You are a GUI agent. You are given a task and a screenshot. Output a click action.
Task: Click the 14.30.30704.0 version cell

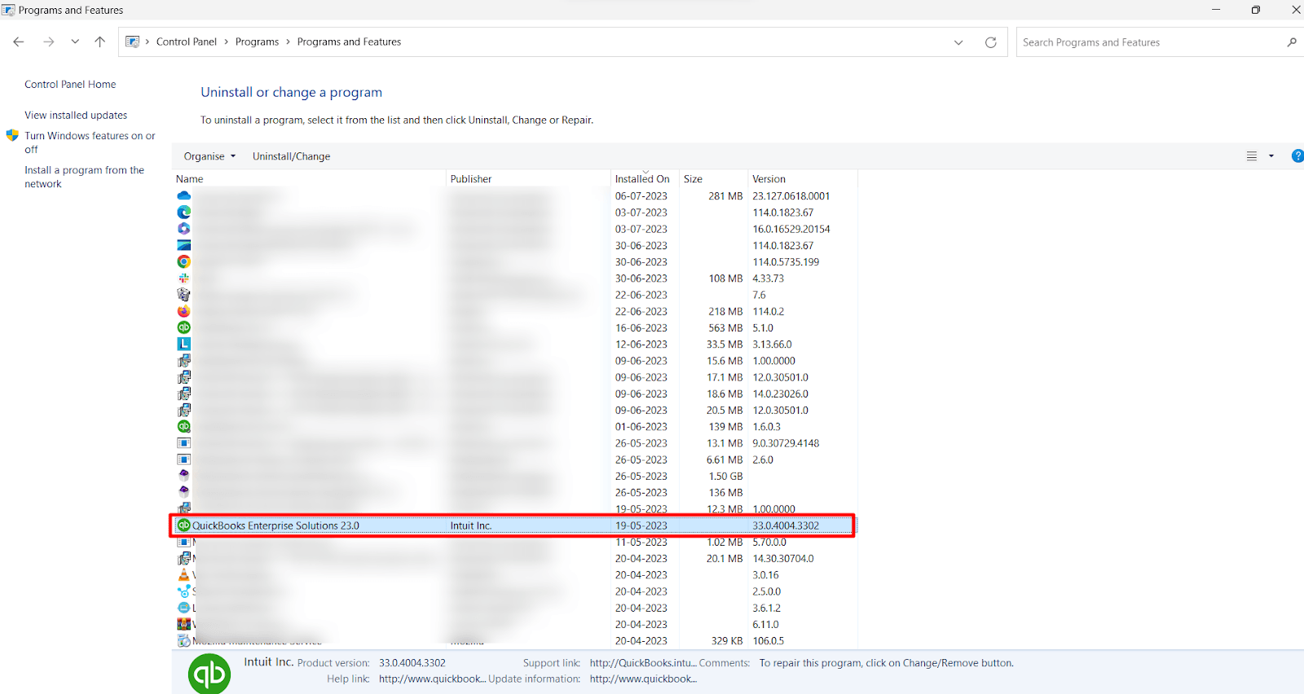point(783,559)
